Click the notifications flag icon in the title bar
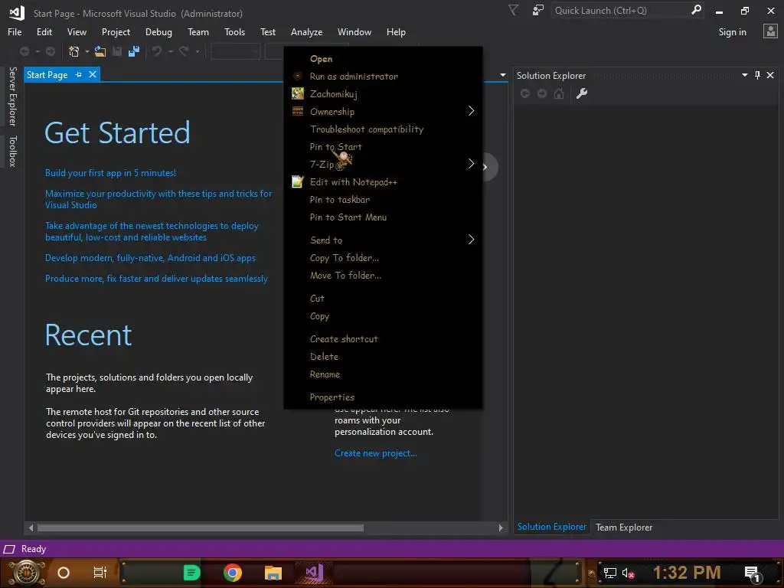The image size is (784, 588). coord(513,10)
